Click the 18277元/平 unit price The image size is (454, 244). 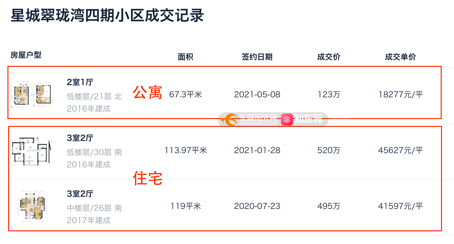tap(400, 95)
